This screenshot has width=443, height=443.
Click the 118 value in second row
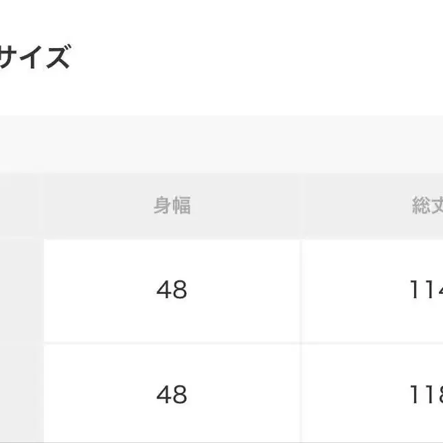tap(426, 394)
